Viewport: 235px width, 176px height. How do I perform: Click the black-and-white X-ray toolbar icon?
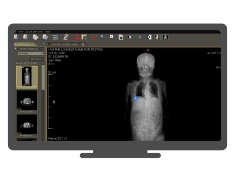[165, 37]
